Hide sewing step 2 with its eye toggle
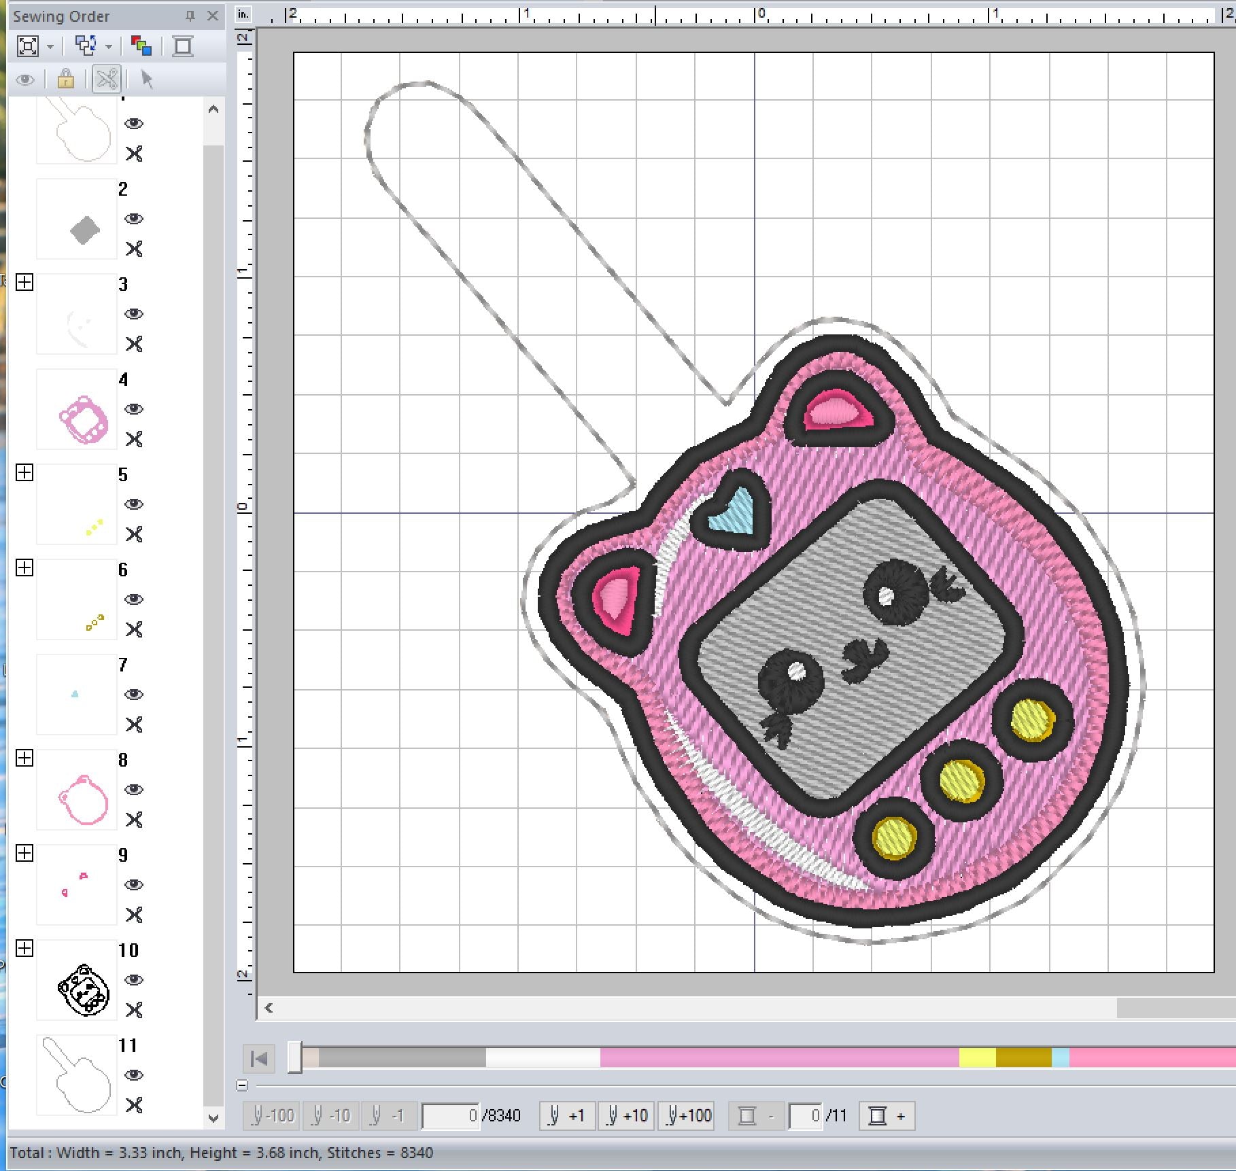 click(x=135, y=219)
